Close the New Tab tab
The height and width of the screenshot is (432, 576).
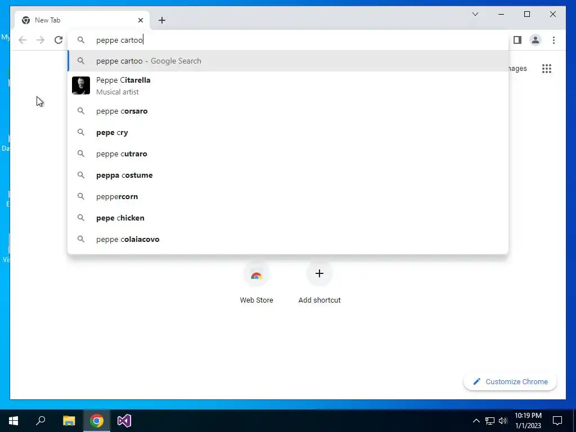[x=140, y=20]
